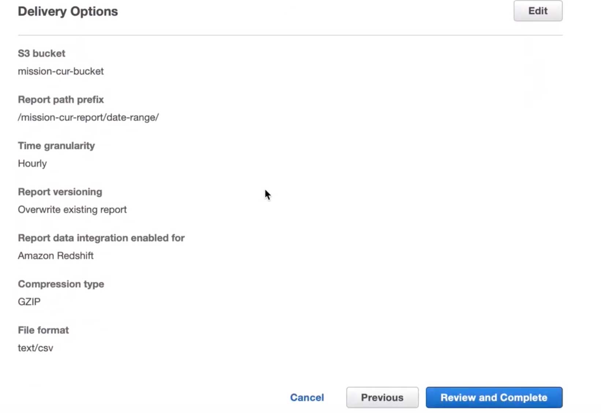601x413 pixels.
Task: Click the divider line below Delivery Options
Action: (290, 35)
